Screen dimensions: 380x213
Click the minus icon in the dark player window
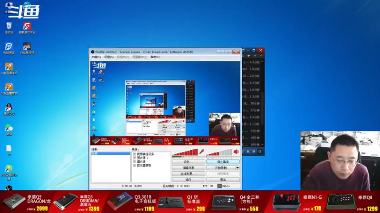pyautogui.click(x=255, y=56)
